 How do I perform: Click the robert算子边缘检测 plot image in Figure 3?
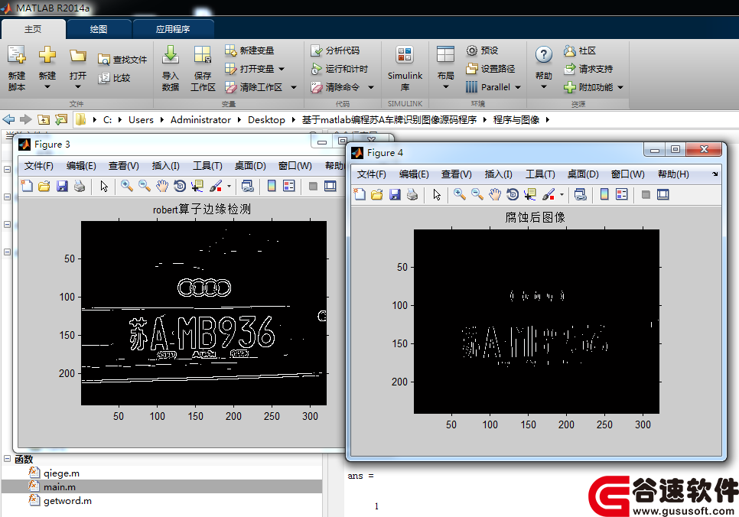(x=203, y=313)
